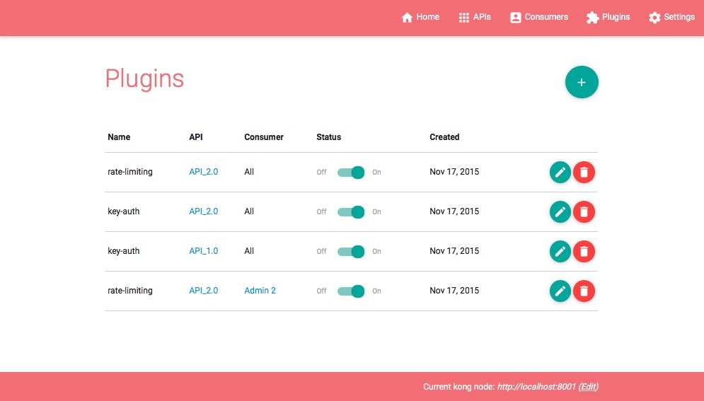Open the Consumers page from navbar
The image size is (704, 401).
pos(539,17)
